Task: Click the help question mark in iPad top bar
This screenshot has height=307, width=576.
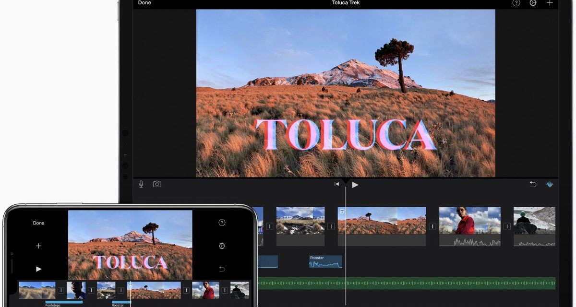Action: coord(516,3)
